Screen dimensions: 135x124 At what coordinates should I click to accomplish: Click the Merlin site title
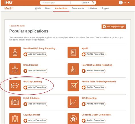[9, 8]
